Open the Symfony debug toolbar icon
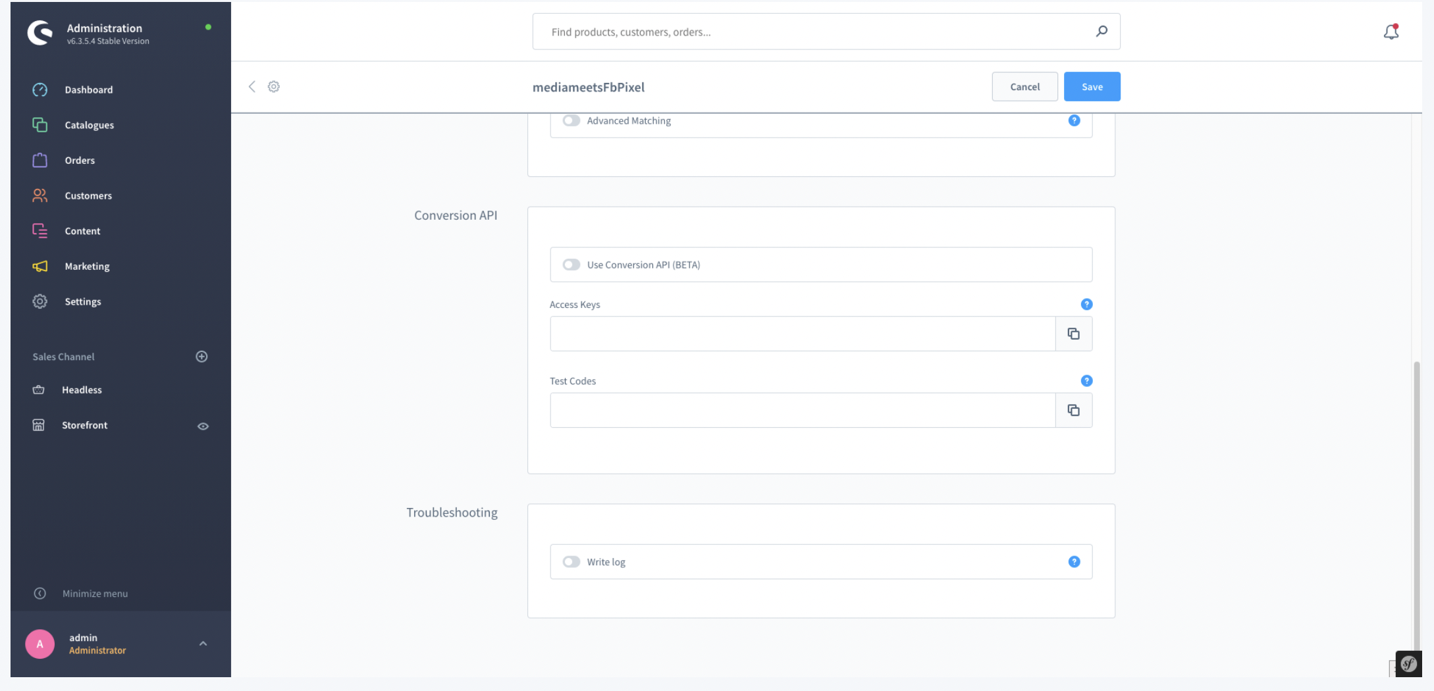The height and width of the screenshot is (691, 1434). [x=1408, y=663]
